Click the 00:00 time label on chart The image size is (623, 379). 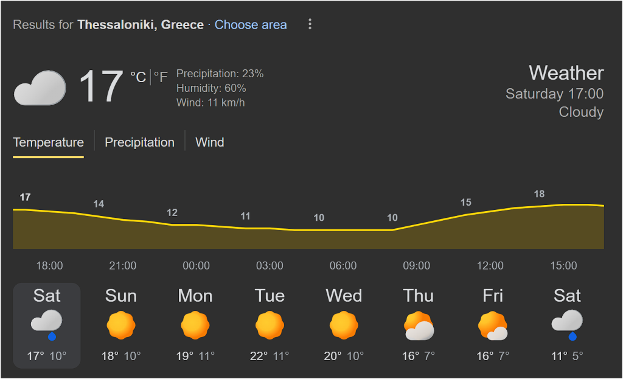point(196,266)
